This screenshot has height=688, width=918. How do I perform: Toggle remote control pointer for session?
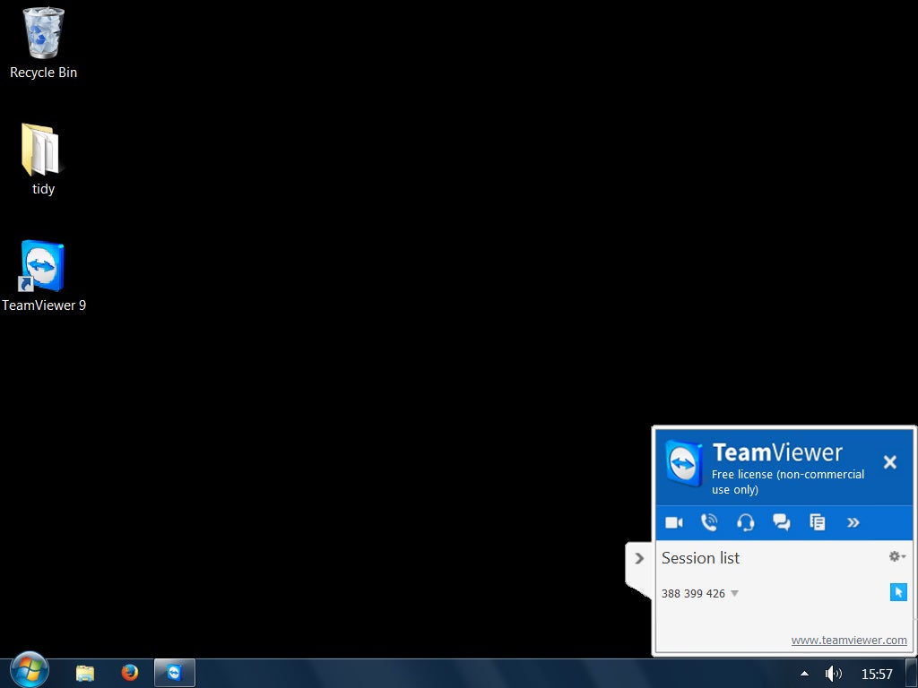click(898, 592)
